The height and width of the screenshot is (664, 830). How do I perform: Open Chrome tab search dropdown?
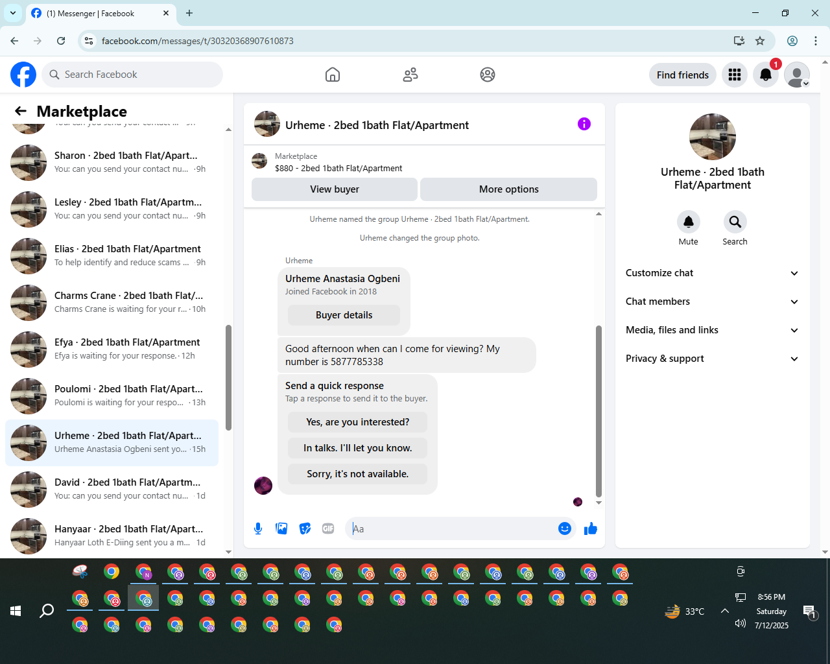[13, 13]
